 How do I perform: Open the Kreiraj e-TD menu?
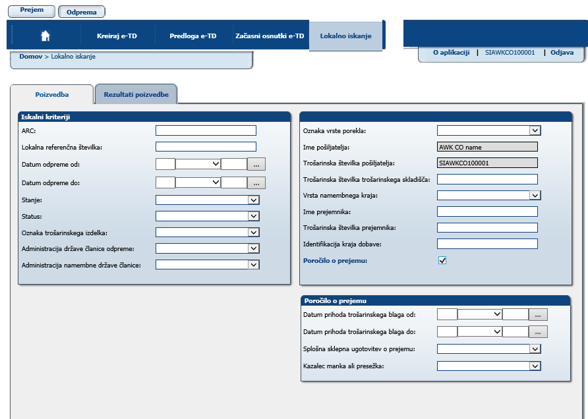(x=117, y=36)
